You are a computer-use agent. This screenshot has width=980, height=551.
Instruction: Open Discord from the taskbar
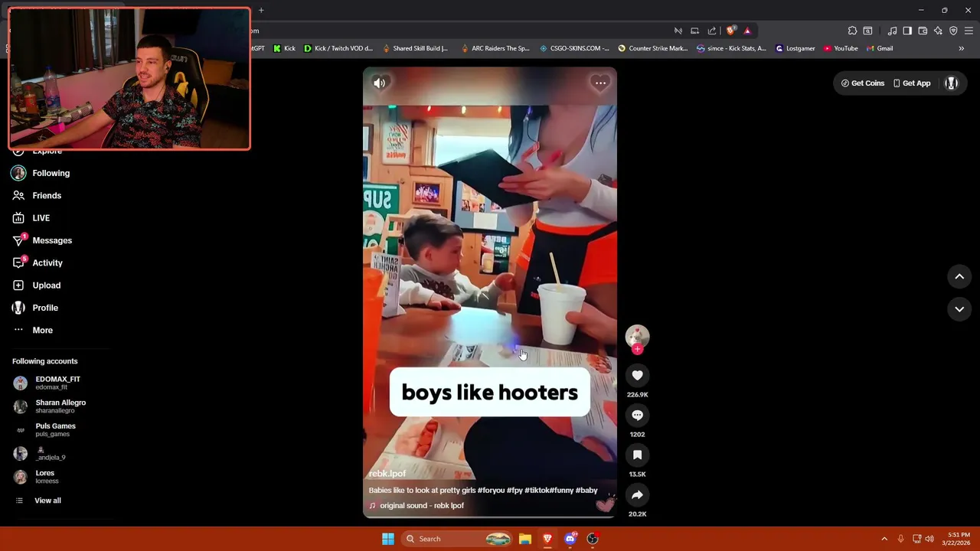tap(570, 539)
